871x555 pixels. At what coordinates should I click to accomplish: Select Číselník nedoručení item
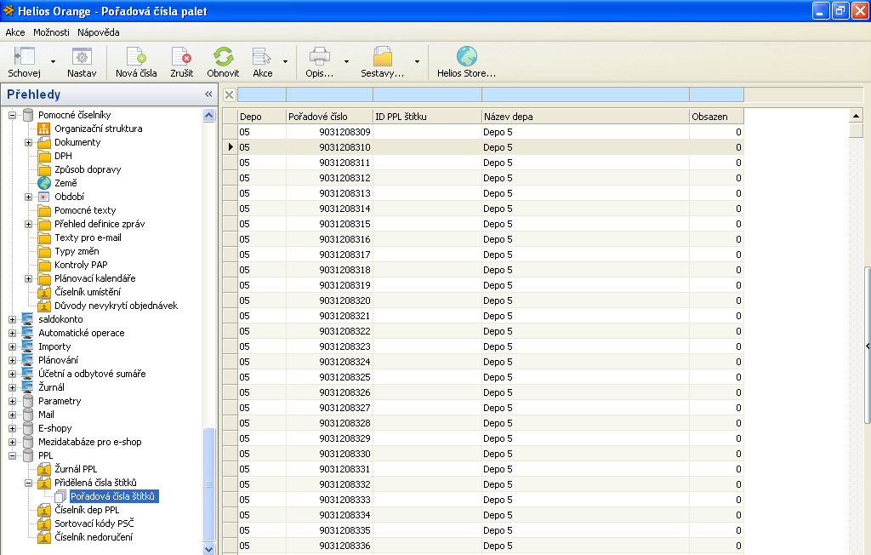[x=94, y=537]
